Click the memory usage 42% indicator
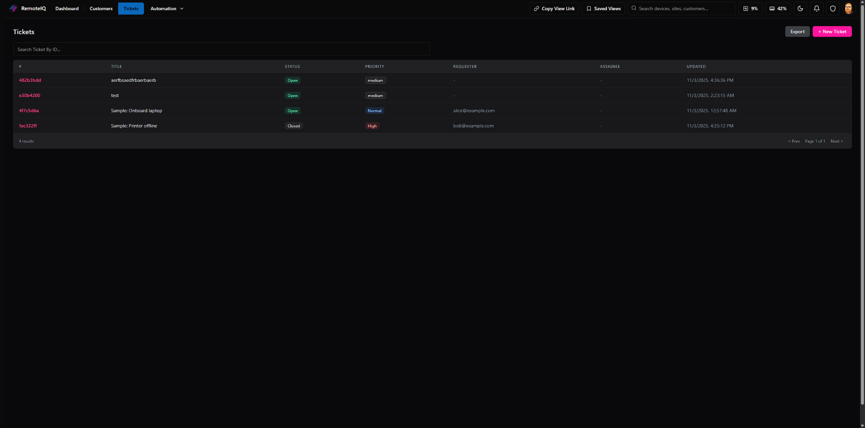Image resolution: width=865 pixels, height=428 pixels. pos(778,8)
